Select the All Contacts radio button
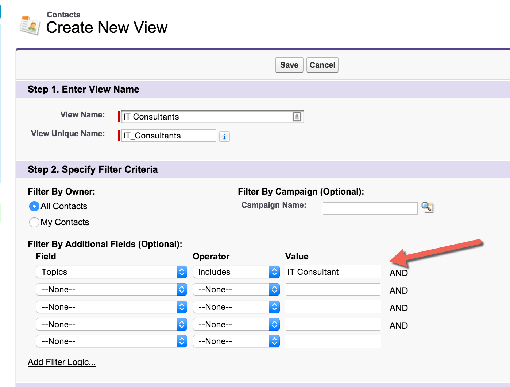510x387 pixels. pos(34,206)
